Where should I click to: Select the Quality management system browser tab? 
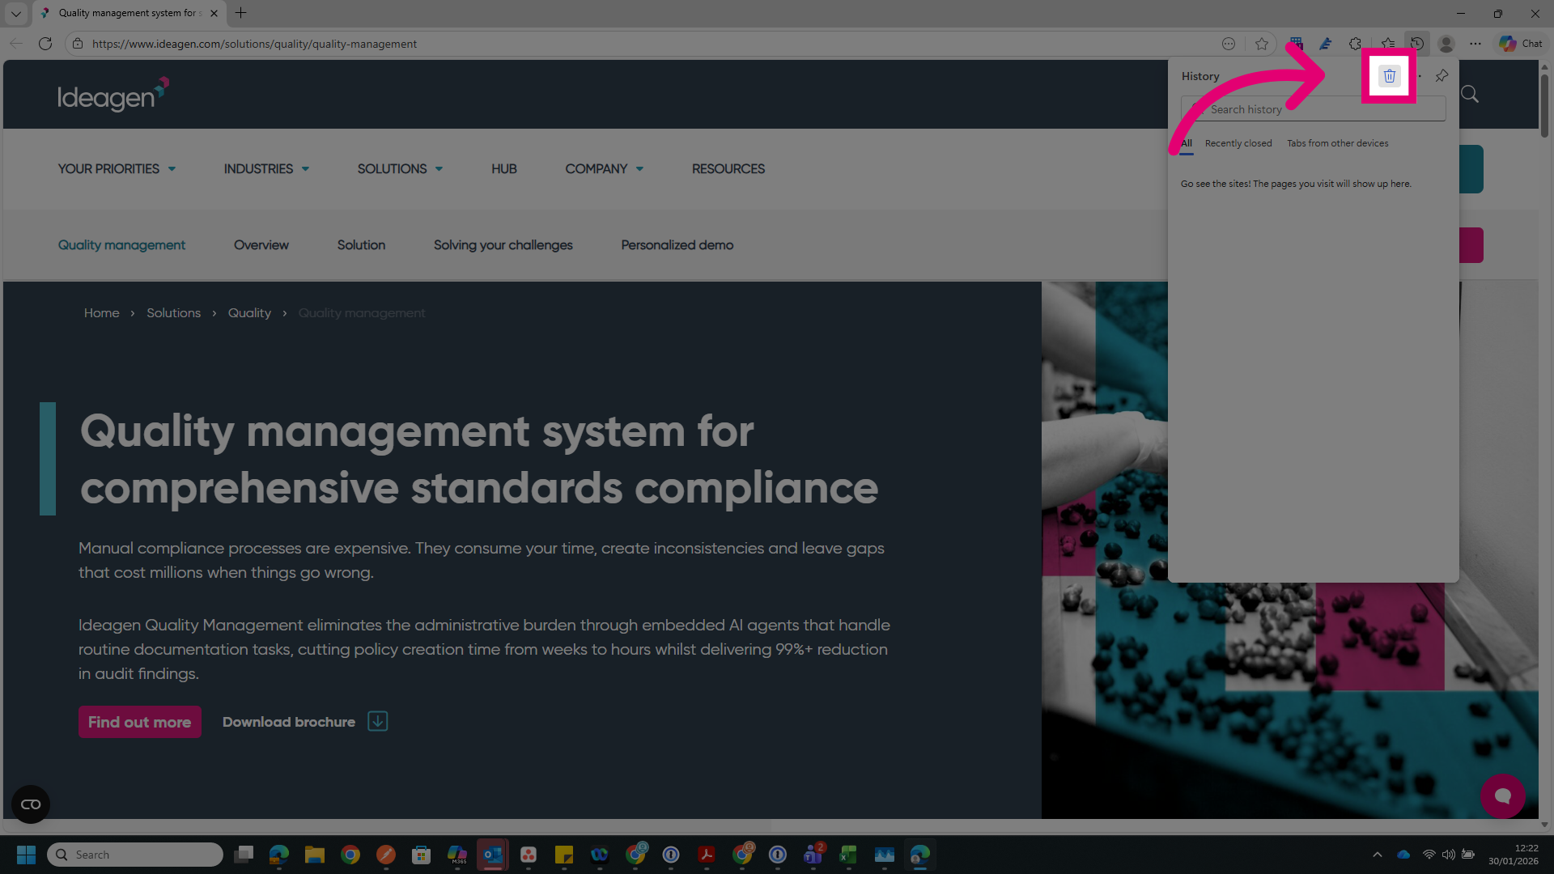click(129, 13)
